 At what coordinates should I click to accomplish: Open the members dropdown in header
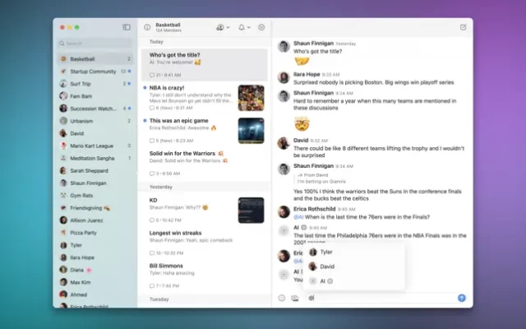tap(222, 27)
